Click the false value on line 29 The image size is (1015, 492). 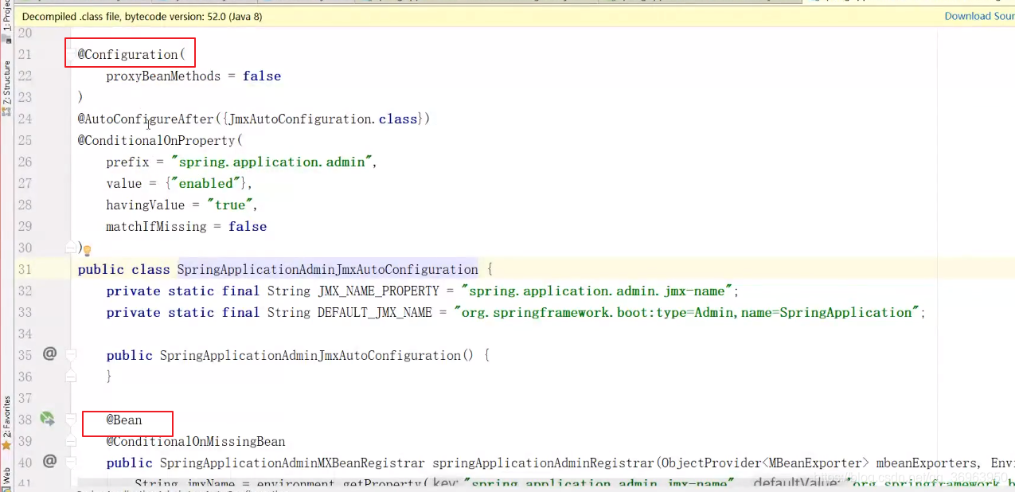248,226
